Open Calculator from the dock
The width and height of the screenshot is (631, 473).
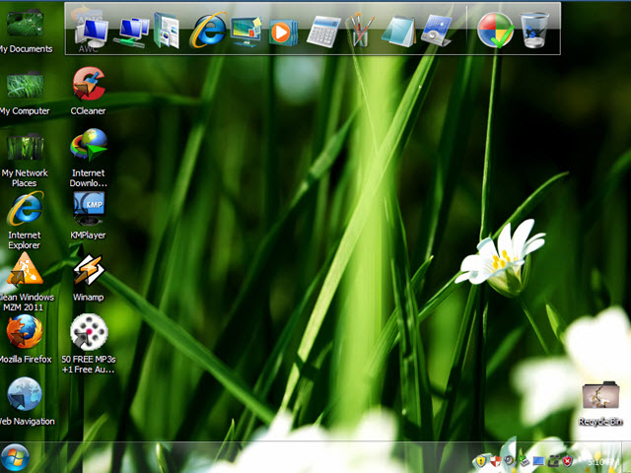pos(323,32)
